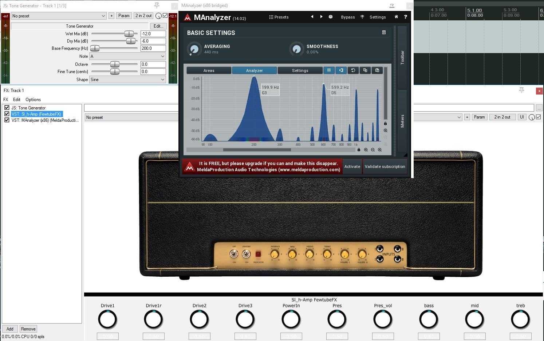Pin the MAnalyzer bridged window on top
The image size is (544, 341).
[392, 5]
